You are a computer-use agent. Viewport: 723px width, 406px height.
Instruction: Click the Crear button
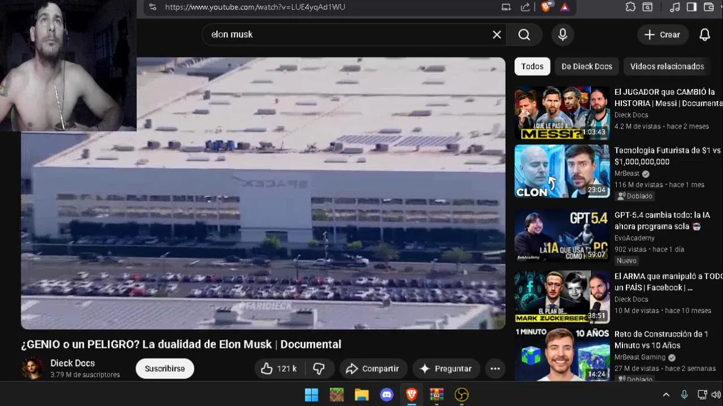click(x=663, y=34)
